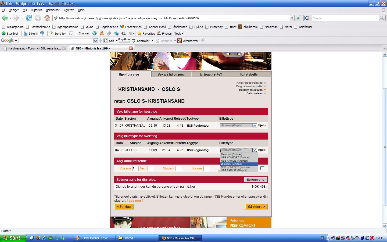This screenshot has width=387, height=242.
Task: Go back with the green Back arrow
Action: pyautogui.click(x=5, y=18)
